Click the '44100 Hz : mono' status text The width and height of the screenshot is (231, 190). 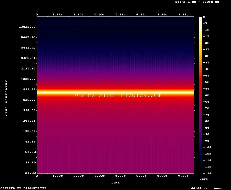pos(207,188)
